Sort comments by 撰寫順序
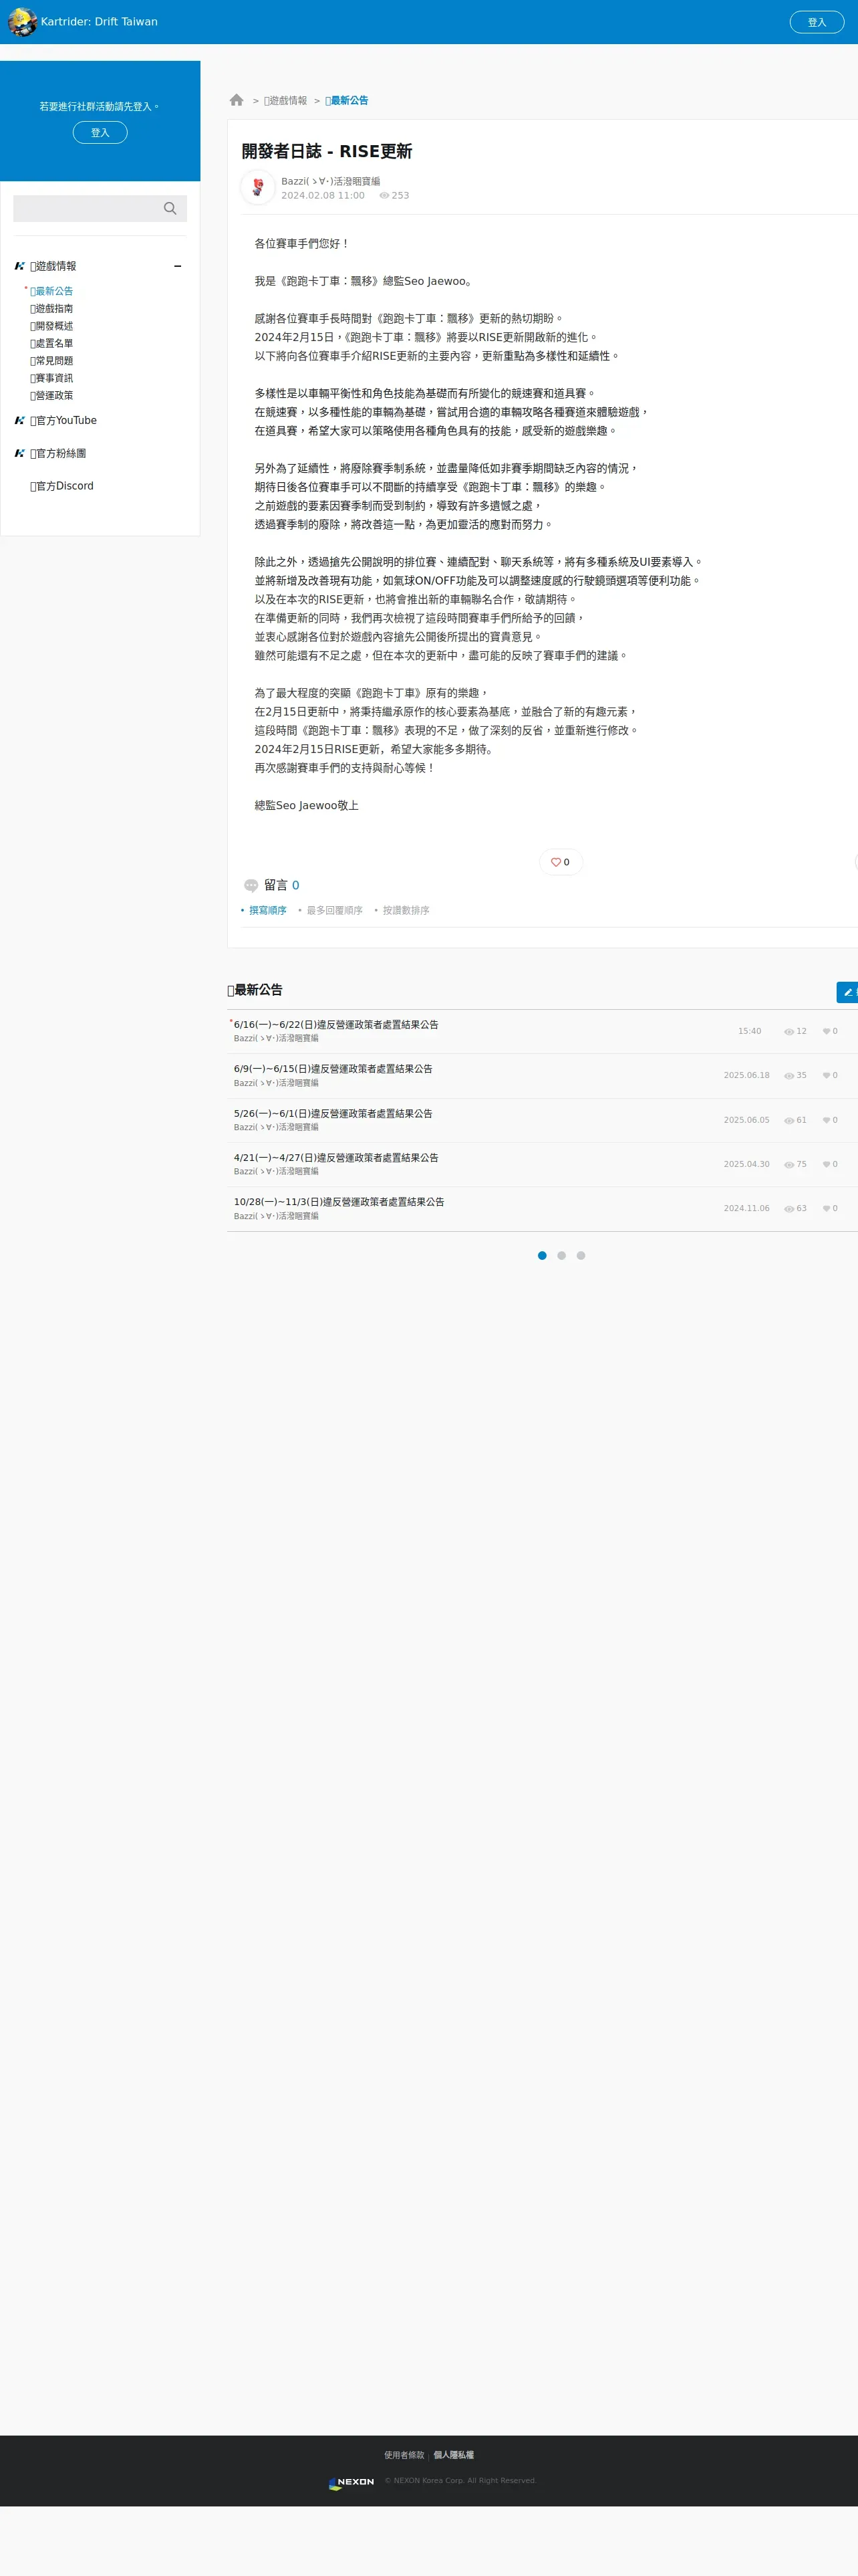The image size is (858, 2576). (x=268, y=910)
